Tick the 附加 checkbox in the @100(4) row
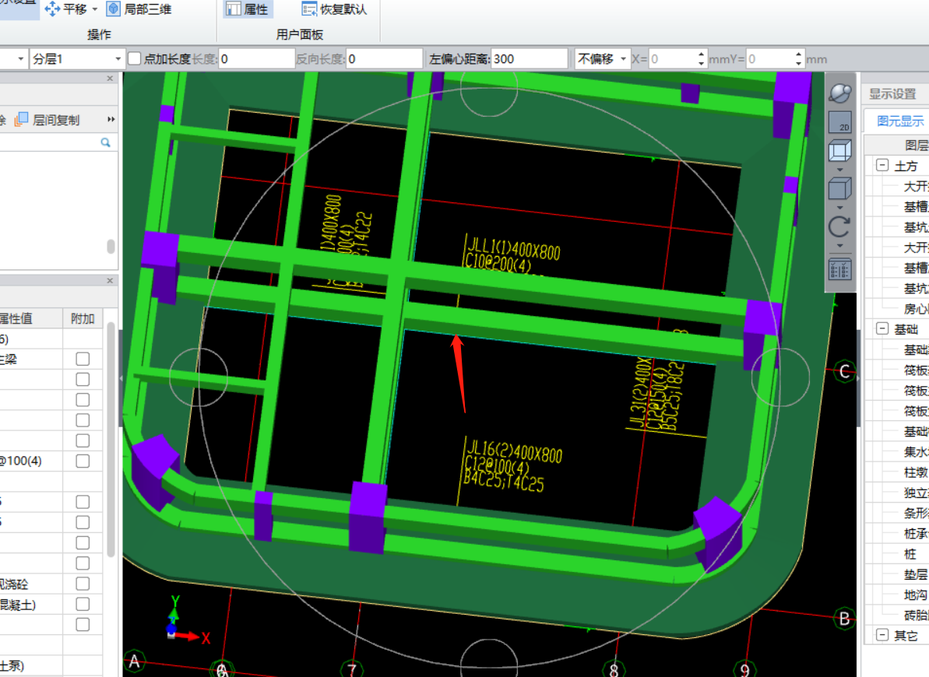The image size is (929, 677). pos(83,461)
